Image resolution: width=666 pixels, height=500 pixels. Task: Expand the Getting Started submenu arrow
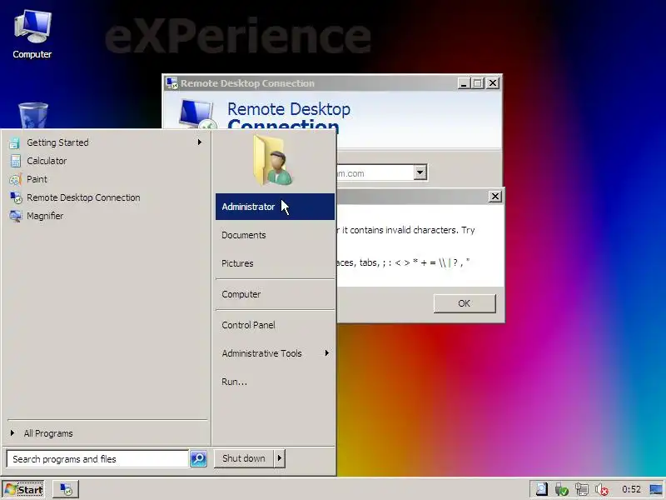click(x=199, y=142)
